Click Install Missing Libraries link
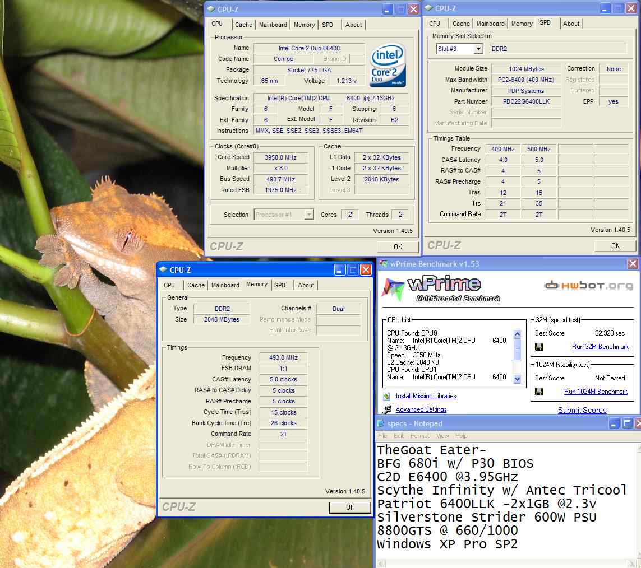641x568 pixels. tap(426, 396)
